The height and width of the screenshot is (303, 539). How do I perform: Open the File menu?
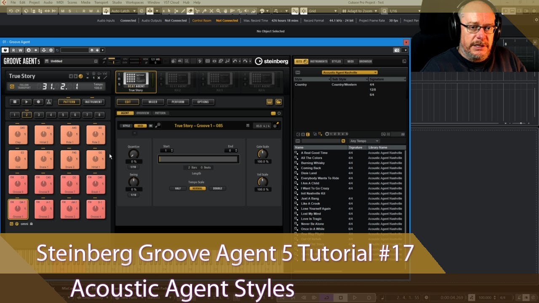tap(13, 3)
